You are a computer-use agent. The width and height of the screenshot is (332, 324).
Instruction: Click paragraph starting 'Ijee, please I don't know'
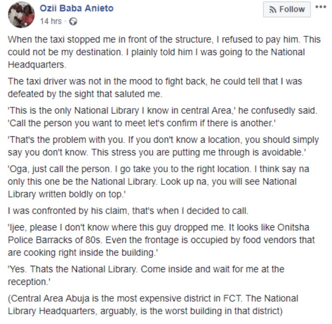click(x=161, y=240)
